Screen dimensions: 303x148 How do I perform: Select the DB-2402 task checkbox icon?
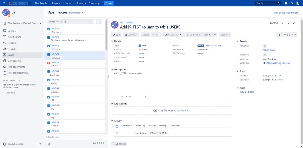(x=49, y=80)
